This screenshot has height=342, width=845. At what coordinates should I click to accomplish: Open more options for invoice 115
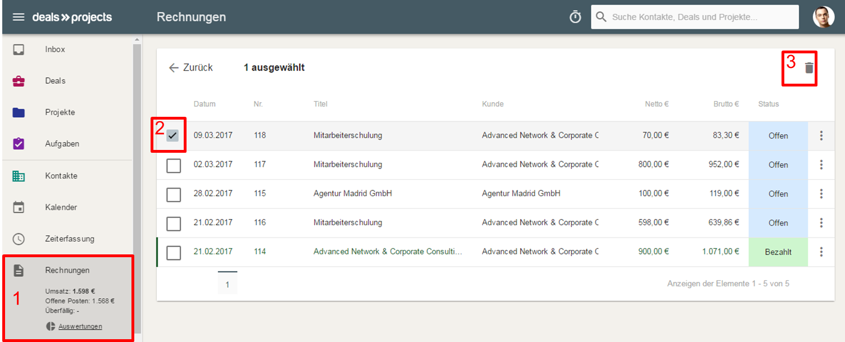tap(821, 194)
